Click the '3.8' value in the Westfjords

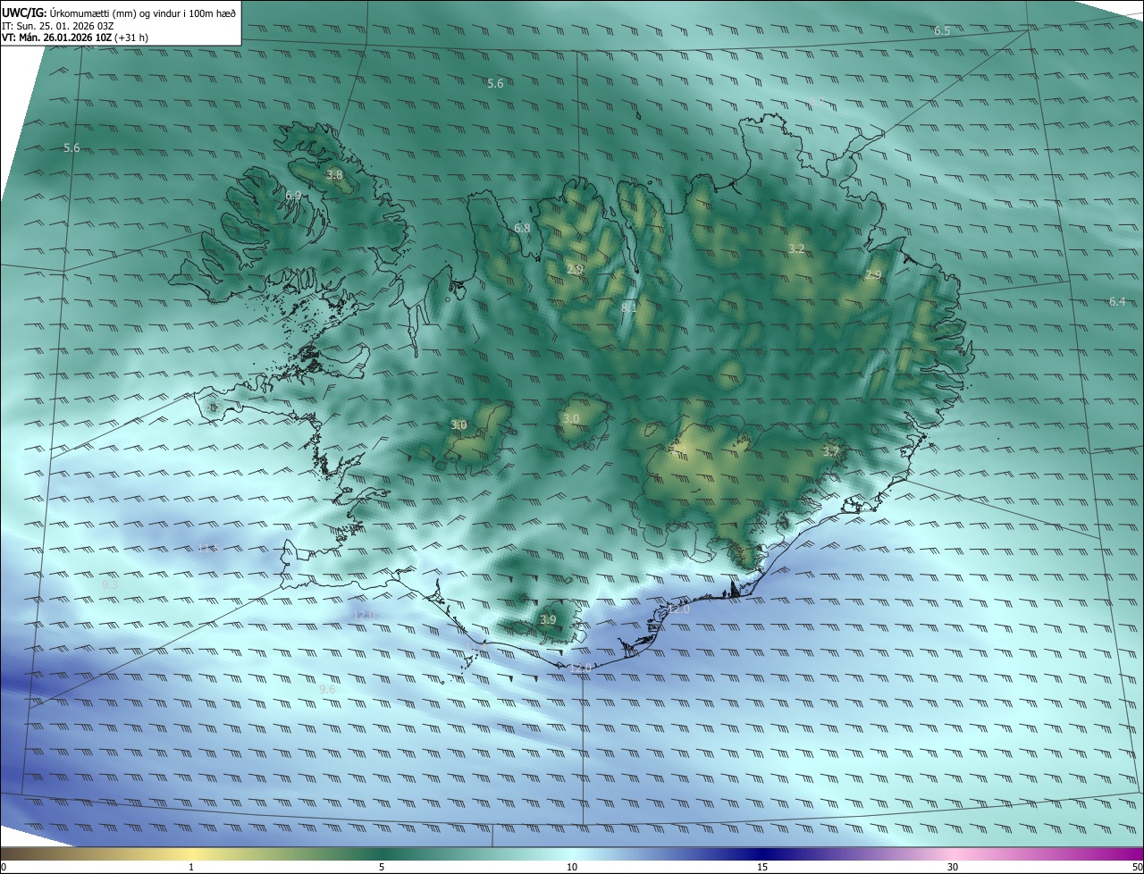tap(334, 175)
